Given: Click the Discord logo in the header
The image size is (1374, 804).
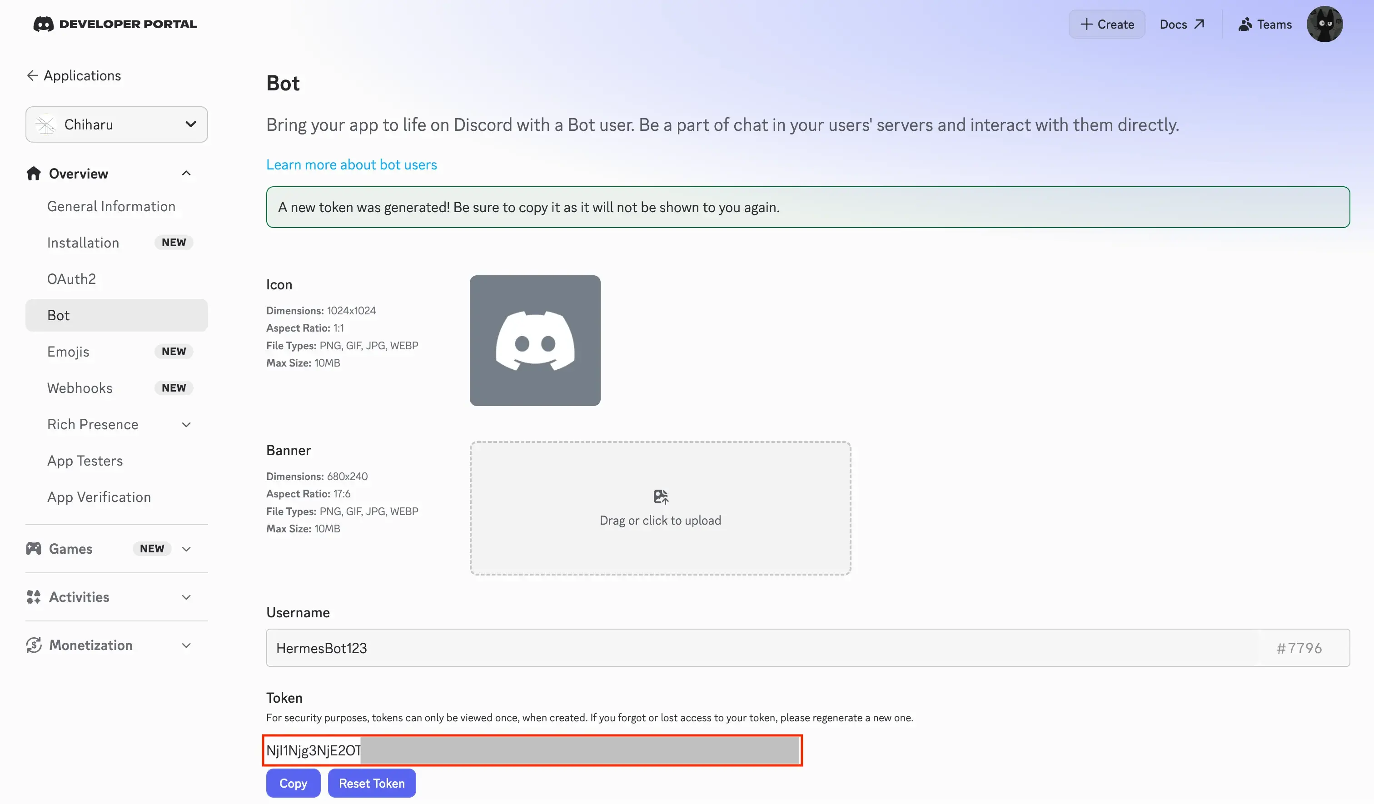Looking at the screenshot, I should [44, 24].
